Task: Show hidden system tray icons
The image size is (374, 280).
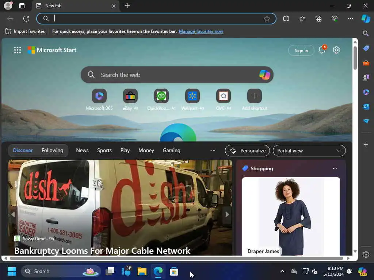Action: coord(282,271)
